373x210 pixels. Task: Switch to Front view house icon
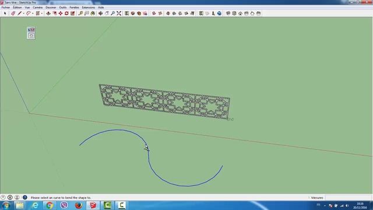point(240,13)
